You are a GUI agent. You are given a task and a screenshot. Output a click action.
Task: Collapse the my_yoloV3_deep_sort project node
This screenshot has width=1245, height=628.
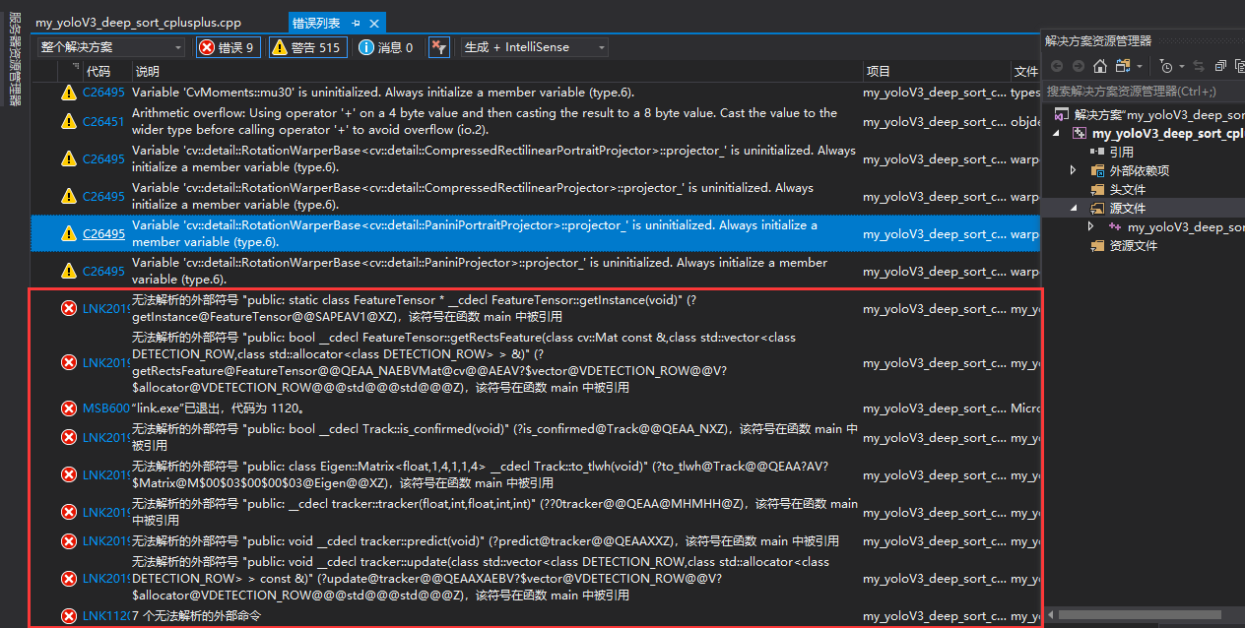pos(1057,133)
